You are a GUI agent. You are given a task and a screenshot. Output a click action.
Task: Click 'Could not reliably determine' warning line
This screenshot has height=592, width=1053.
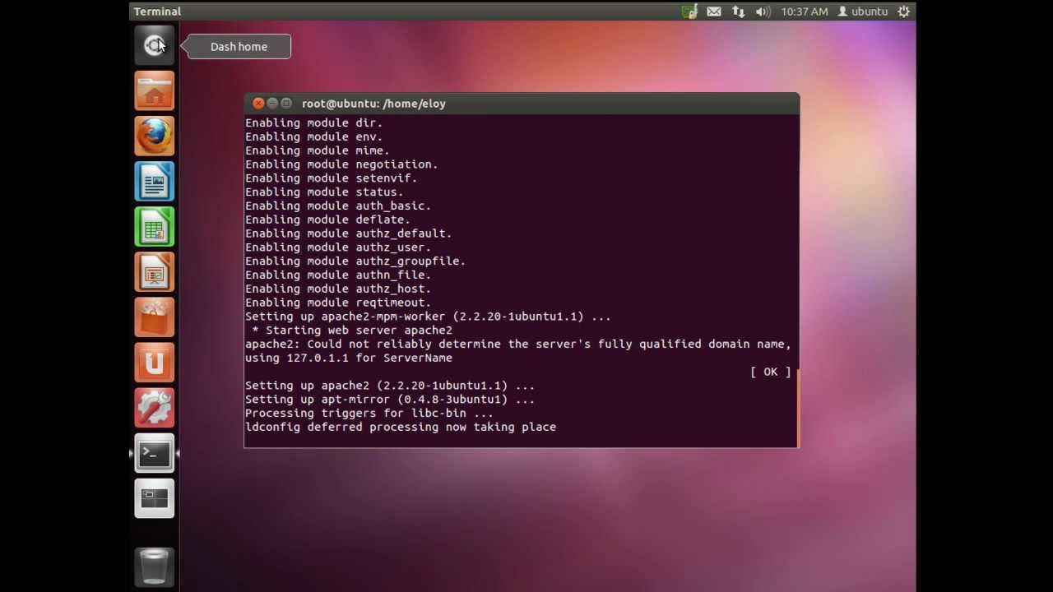coord(518,344)
